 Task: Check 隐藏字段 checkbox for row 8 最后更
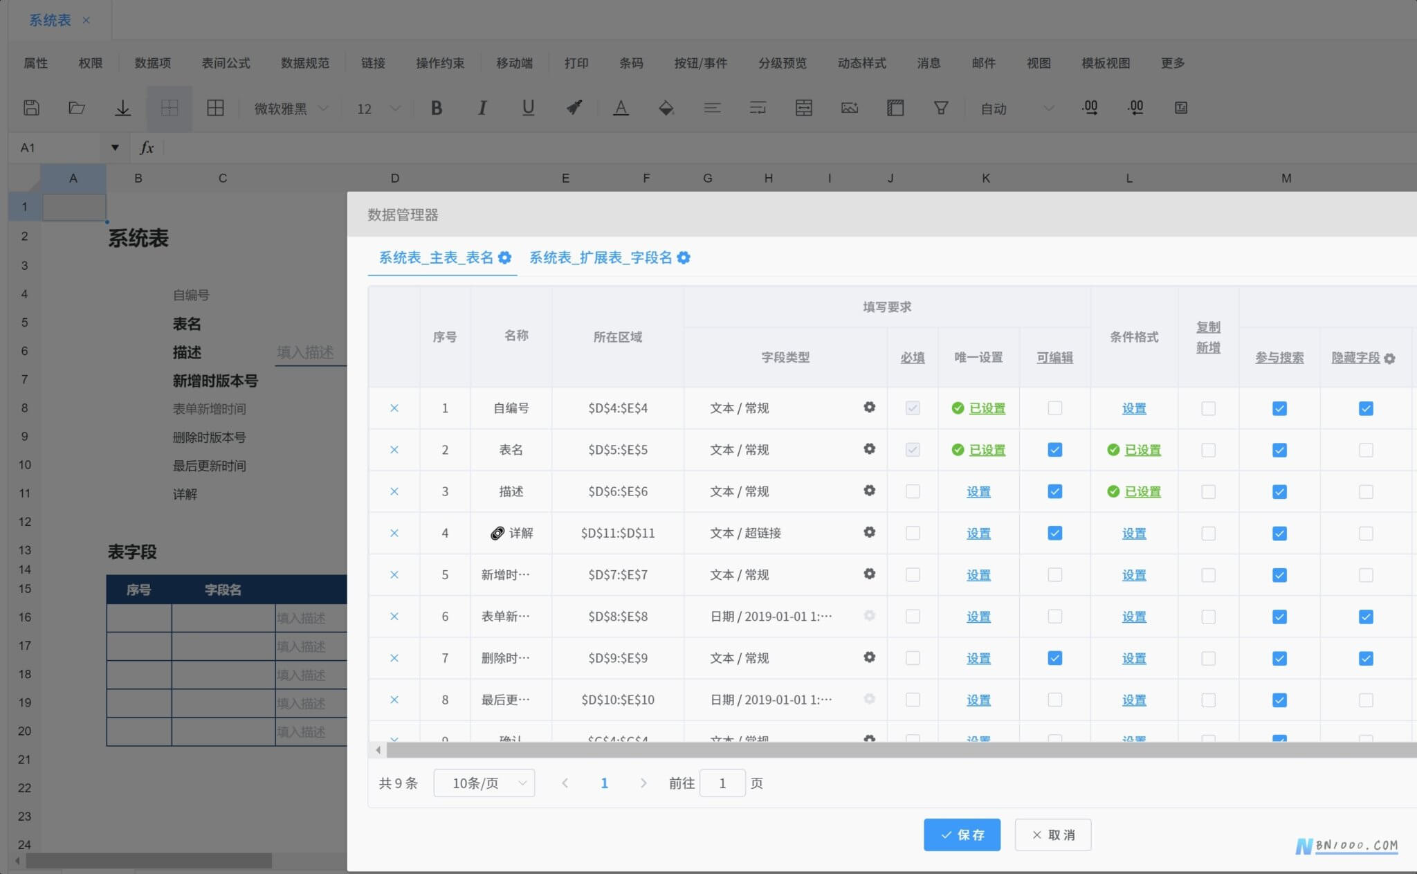click(x=1366, y=700)
